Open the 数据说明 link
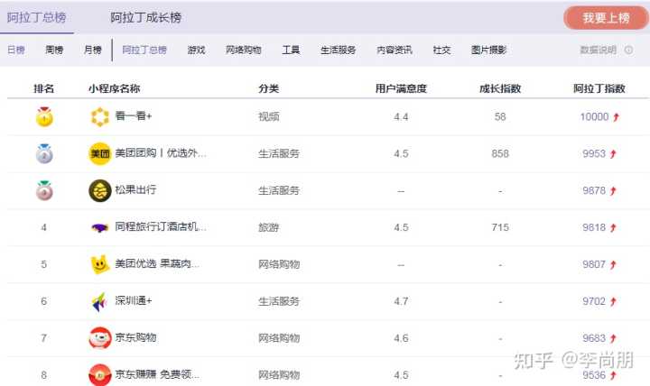 pos(599,51)
